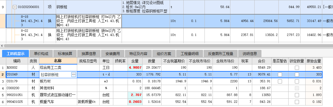Click the 规格及型号 column header
Viewport: 333px width, 107px height.
pyautogui.click(x=88, y=61)
